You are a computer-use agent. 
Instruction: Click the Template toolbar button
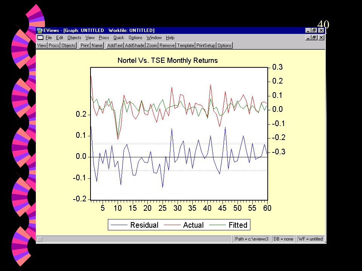click(x=186, y=46)
